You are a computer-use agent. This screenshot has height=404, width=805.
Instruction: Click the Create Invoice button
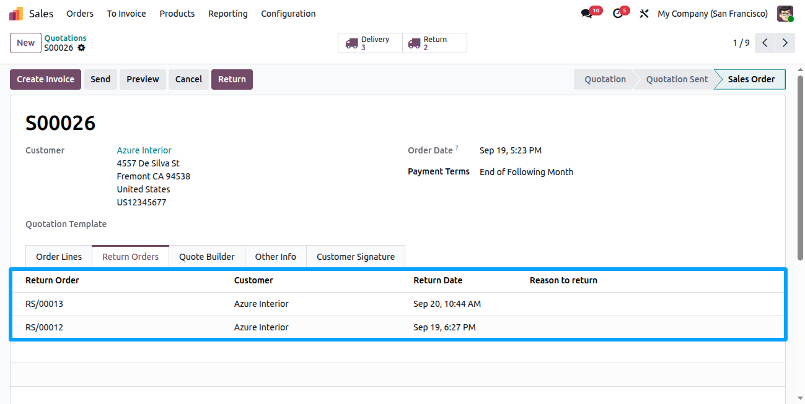45,79
